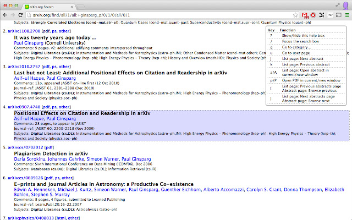Select the arXiv.org Search tab
Screen dimensions: 352x220
pos(49,7)
